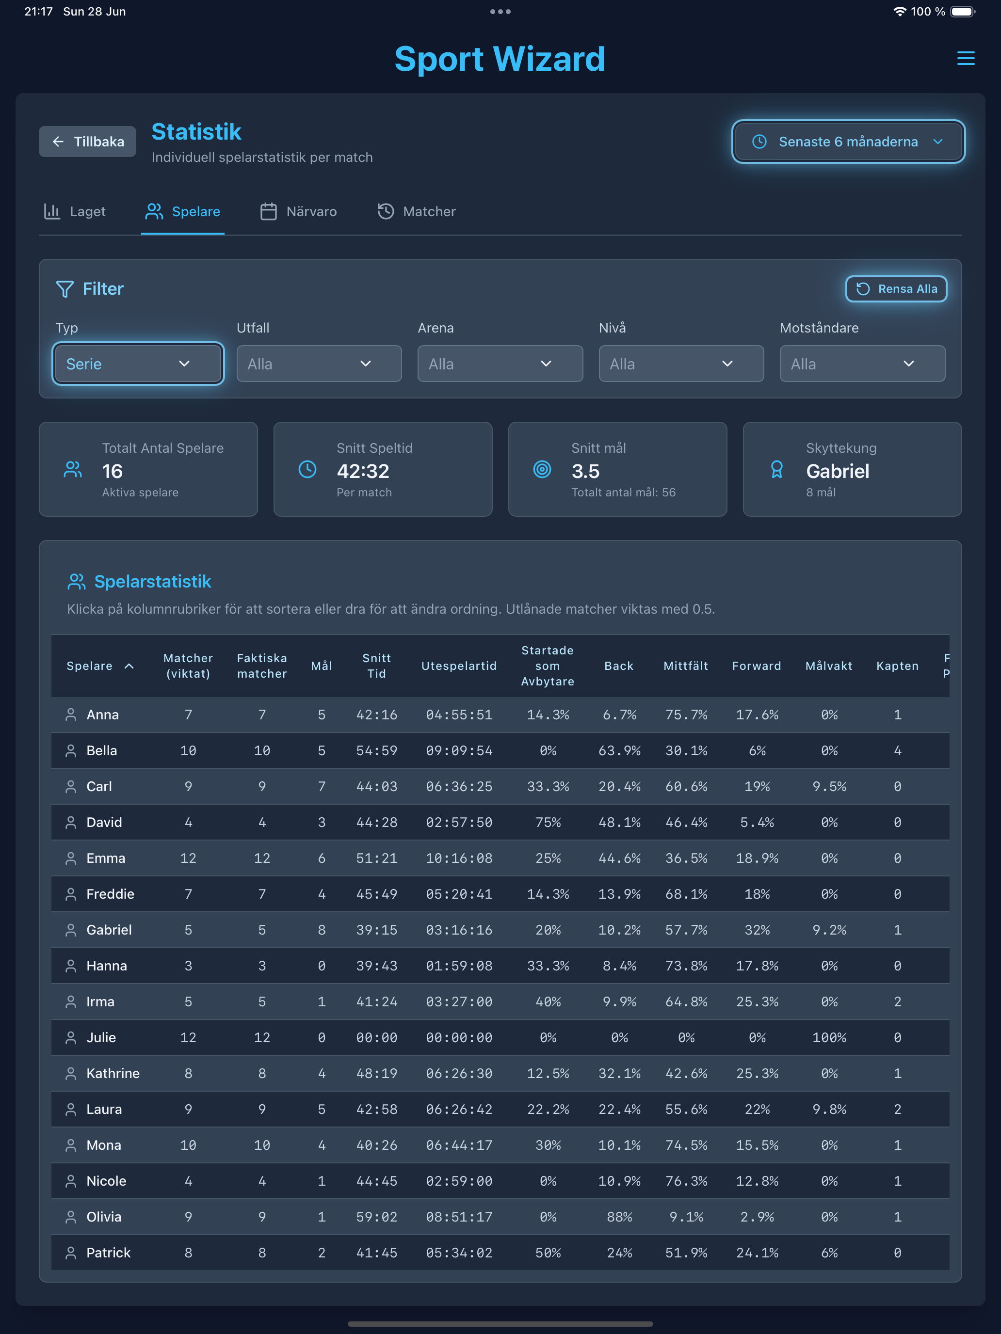The width and height of the screenshot is (1001, 1334).
Task: Sort by the Forward column header
Action: tap(757, 667)
